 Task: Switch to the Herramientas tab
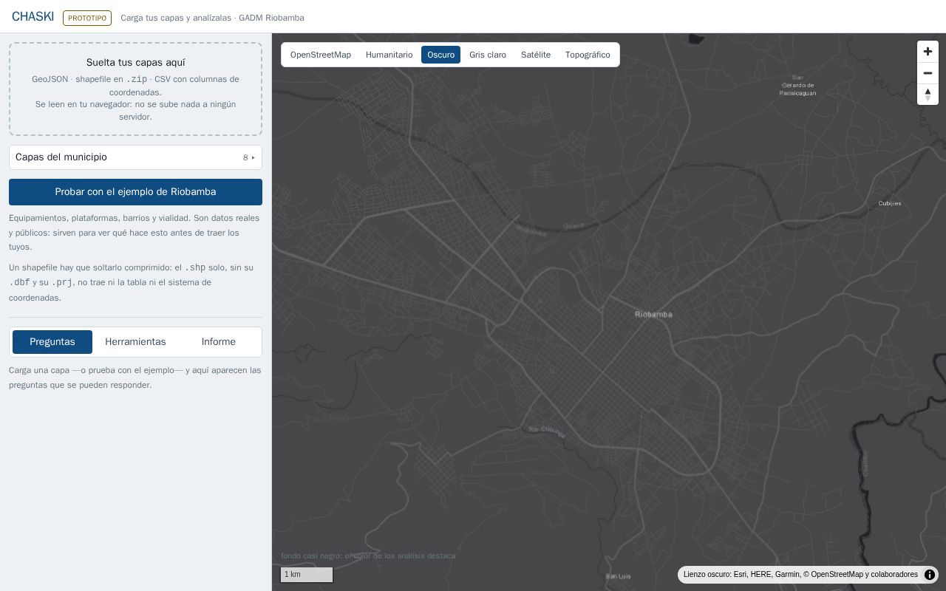135,342
